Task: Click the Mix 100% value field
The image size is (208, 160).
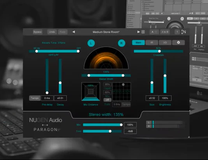Action: pos(130,125)
